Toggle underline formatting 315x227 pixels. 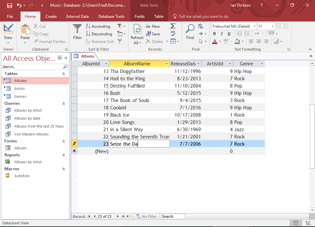pyautogui.click(x=229, y=33)
